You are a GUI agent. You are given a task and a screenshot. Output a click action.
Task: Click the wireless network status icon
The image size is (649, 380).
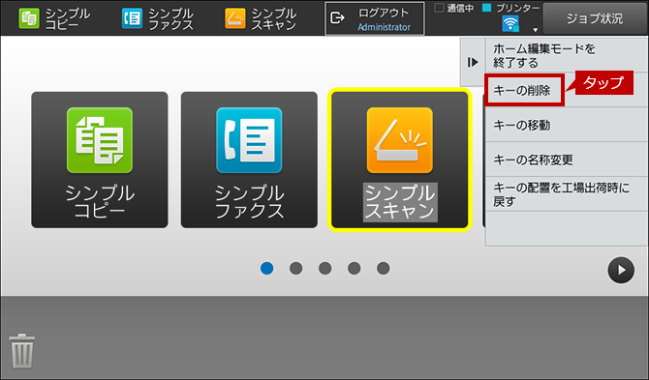point(510,23)
